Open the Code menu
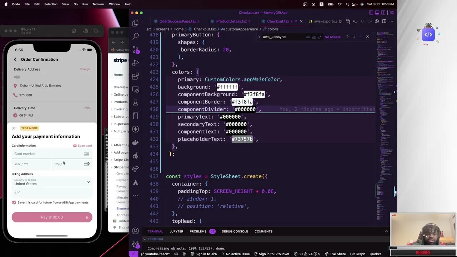Image resolution: width=457 pixels, height=257 pixels. tap(16, 4)
